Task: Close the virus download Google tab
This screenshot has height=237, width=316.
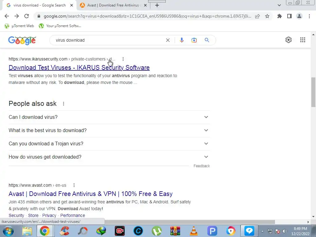Action: 72,5
